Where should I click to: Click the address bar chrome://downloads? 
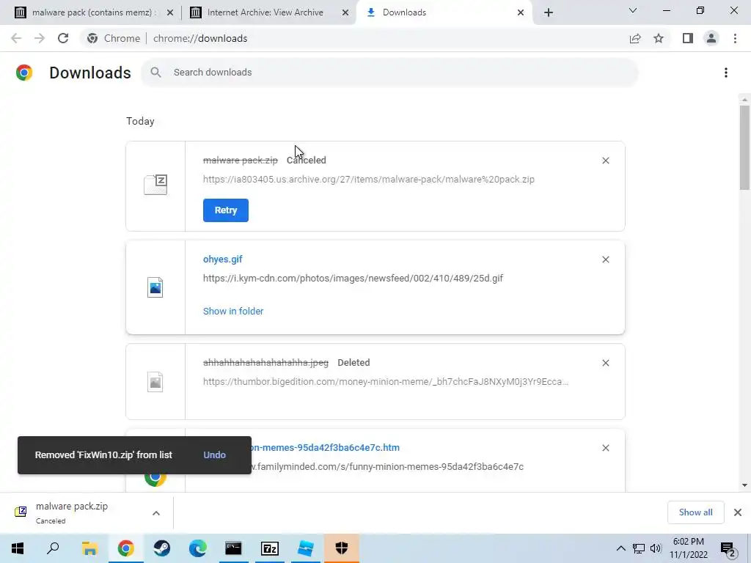coord(200,38)
